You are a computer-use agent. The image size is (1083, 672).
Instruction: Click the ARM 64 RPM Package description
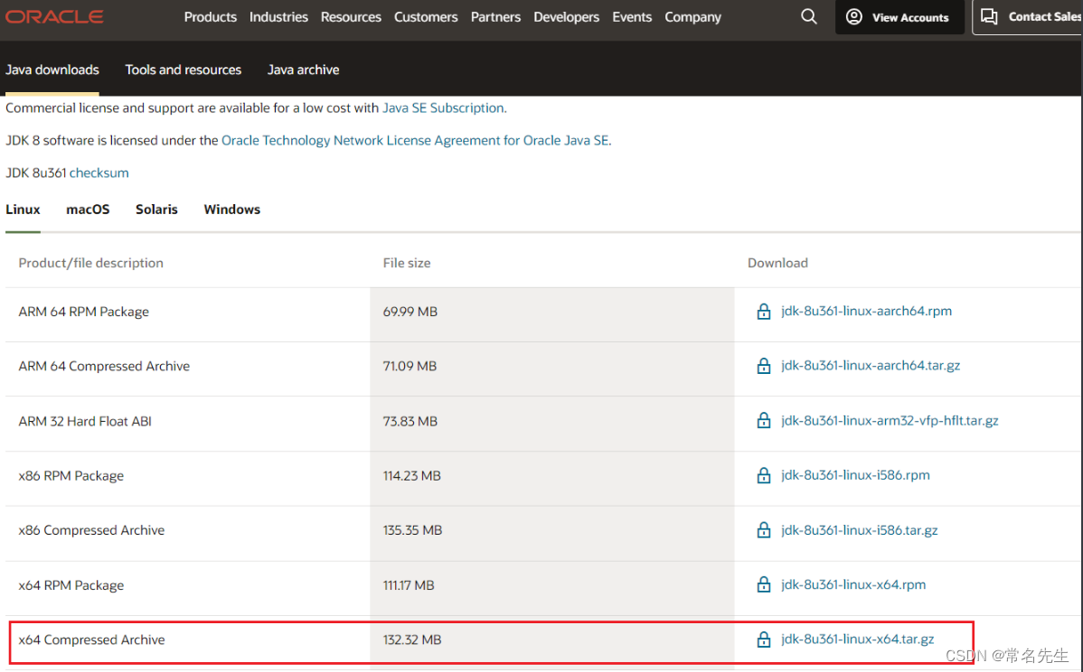[x=83, y=312]
